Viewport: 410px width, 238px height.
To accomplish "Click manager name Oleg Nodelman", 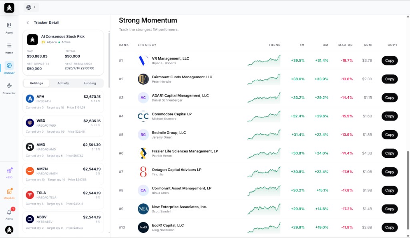I will 163,230.
